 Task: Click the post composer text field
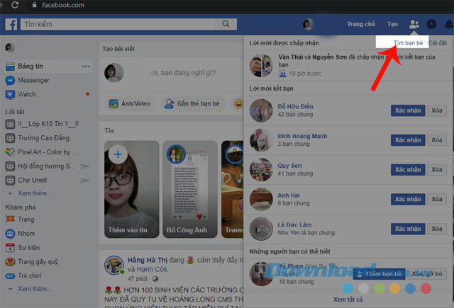point(183,73)
